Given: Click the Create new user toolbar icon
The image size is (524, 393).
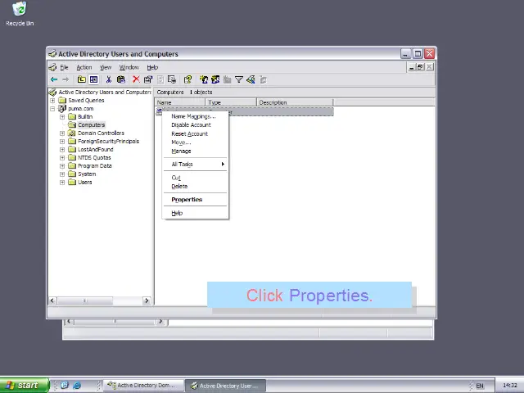Looking at the screenshot, I should click(x=204, y=79).
